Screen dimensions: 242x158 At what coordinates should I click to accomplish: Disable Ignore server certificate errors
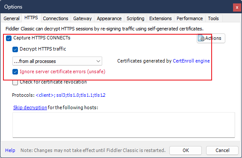tap(15, 72)
